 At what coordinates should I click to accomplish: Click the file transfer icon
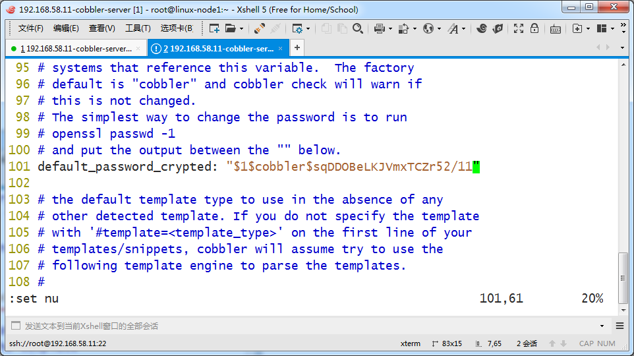[x=403, y=28]
